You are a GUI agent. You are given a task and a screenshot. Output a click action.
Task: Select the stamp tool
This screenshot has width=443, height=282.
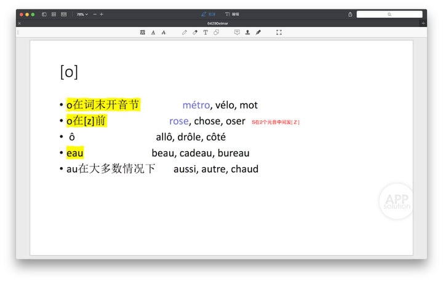click(247, 33)
